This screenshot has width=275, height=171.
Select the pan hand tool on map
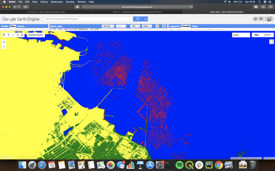tap(4, 35)
